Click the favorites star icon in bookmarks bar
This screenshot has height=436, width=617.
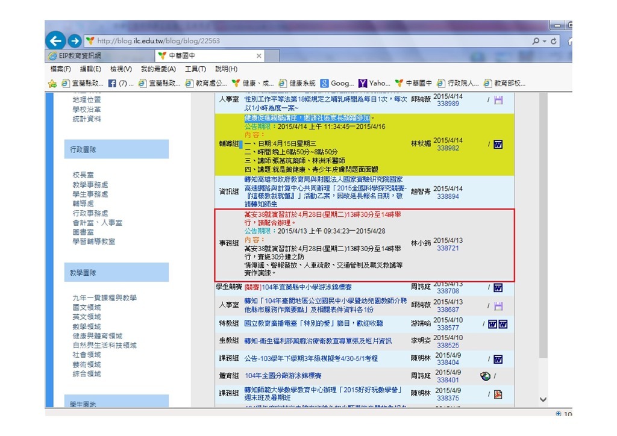52,84
